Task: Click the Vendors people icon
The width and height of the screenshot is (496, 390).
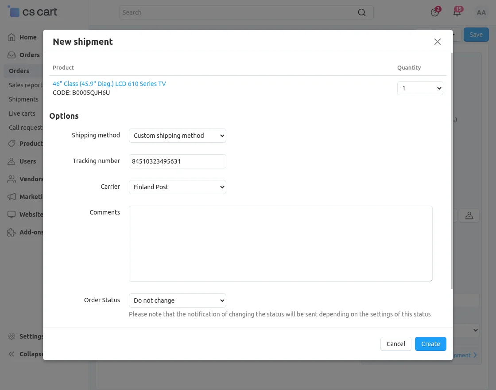Action: coord(12,179)
